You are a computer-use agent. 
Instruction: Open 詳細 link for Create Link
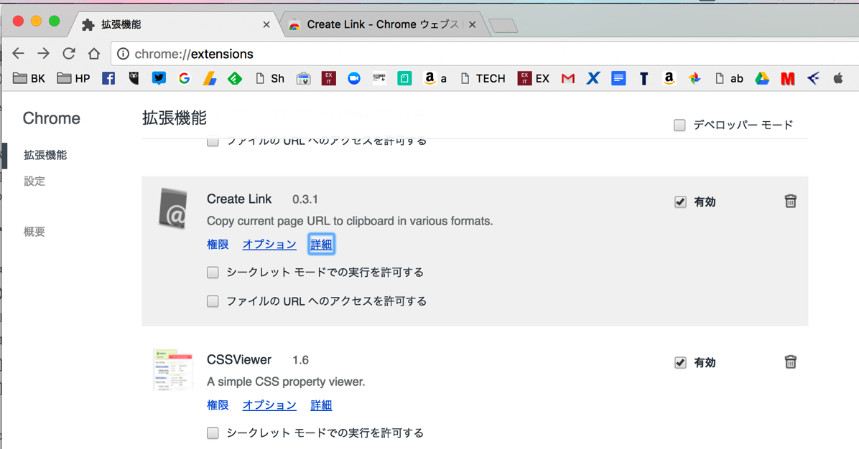coord(321,245)
